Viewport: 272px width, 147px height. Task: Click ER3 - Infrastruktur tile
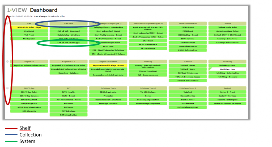[x=148, y=44]
